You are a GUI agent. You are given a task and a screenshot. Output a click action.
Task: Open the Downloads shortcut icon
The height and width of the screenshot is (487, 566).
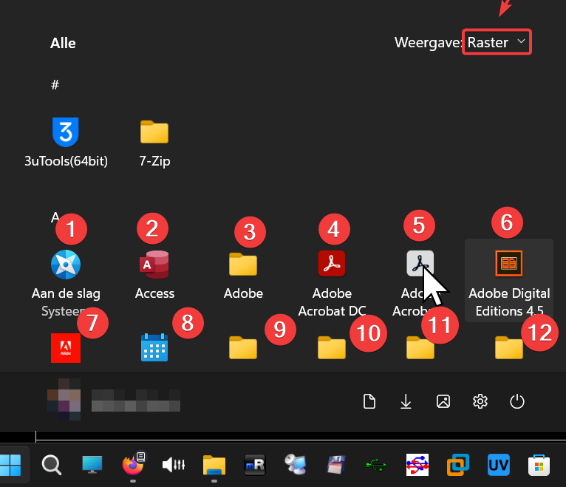[406, 401]
